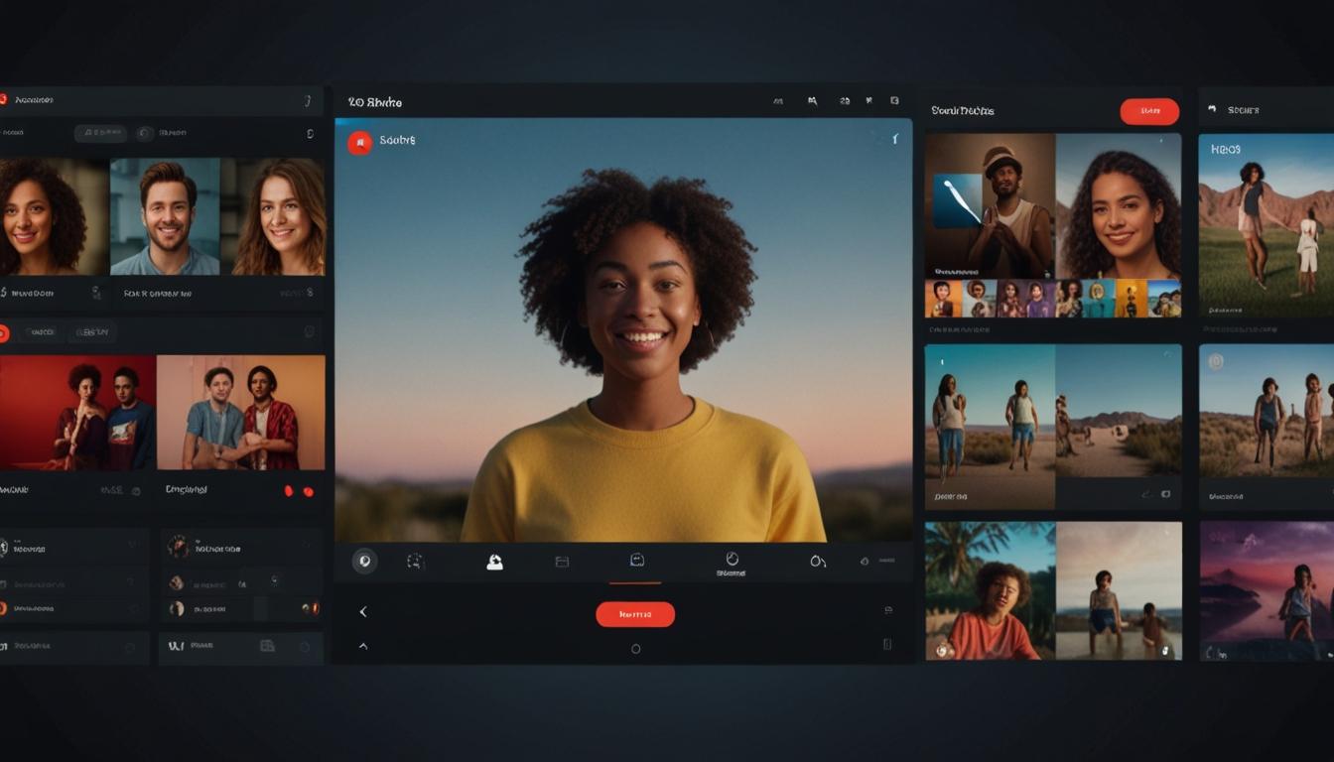Click the red button in the right gallery header
Viewport: 1334px width, 762px height.
pyautogui.click(x=1149, y=111)
